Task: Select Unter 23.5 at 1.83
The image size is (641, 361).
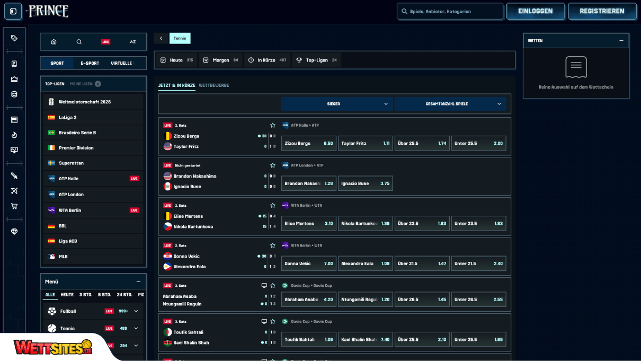Action: tap(479, 223)
